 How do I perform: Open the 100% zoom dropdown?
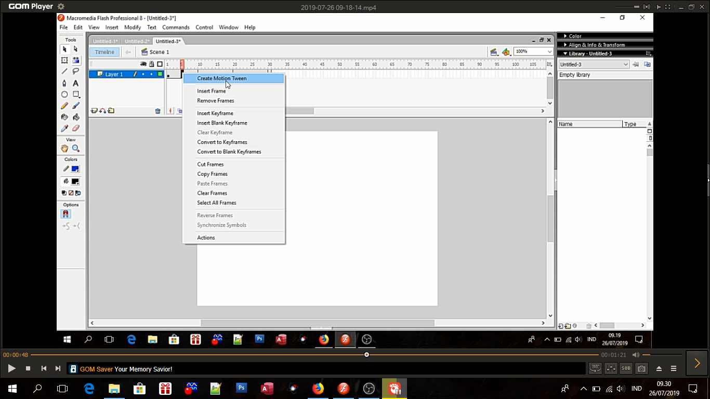point(549,51)
